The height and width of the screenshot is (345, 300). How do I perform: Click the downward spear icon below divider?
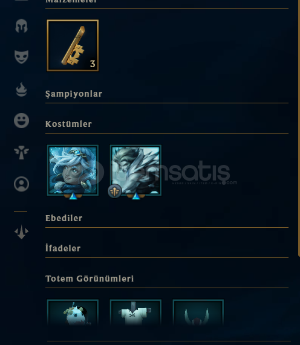point(21,232)
